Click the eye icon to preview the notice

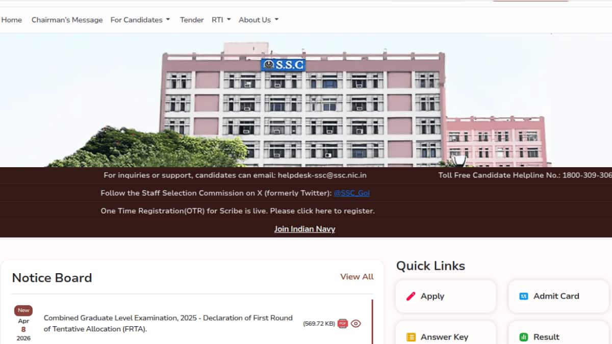[356, 324]
